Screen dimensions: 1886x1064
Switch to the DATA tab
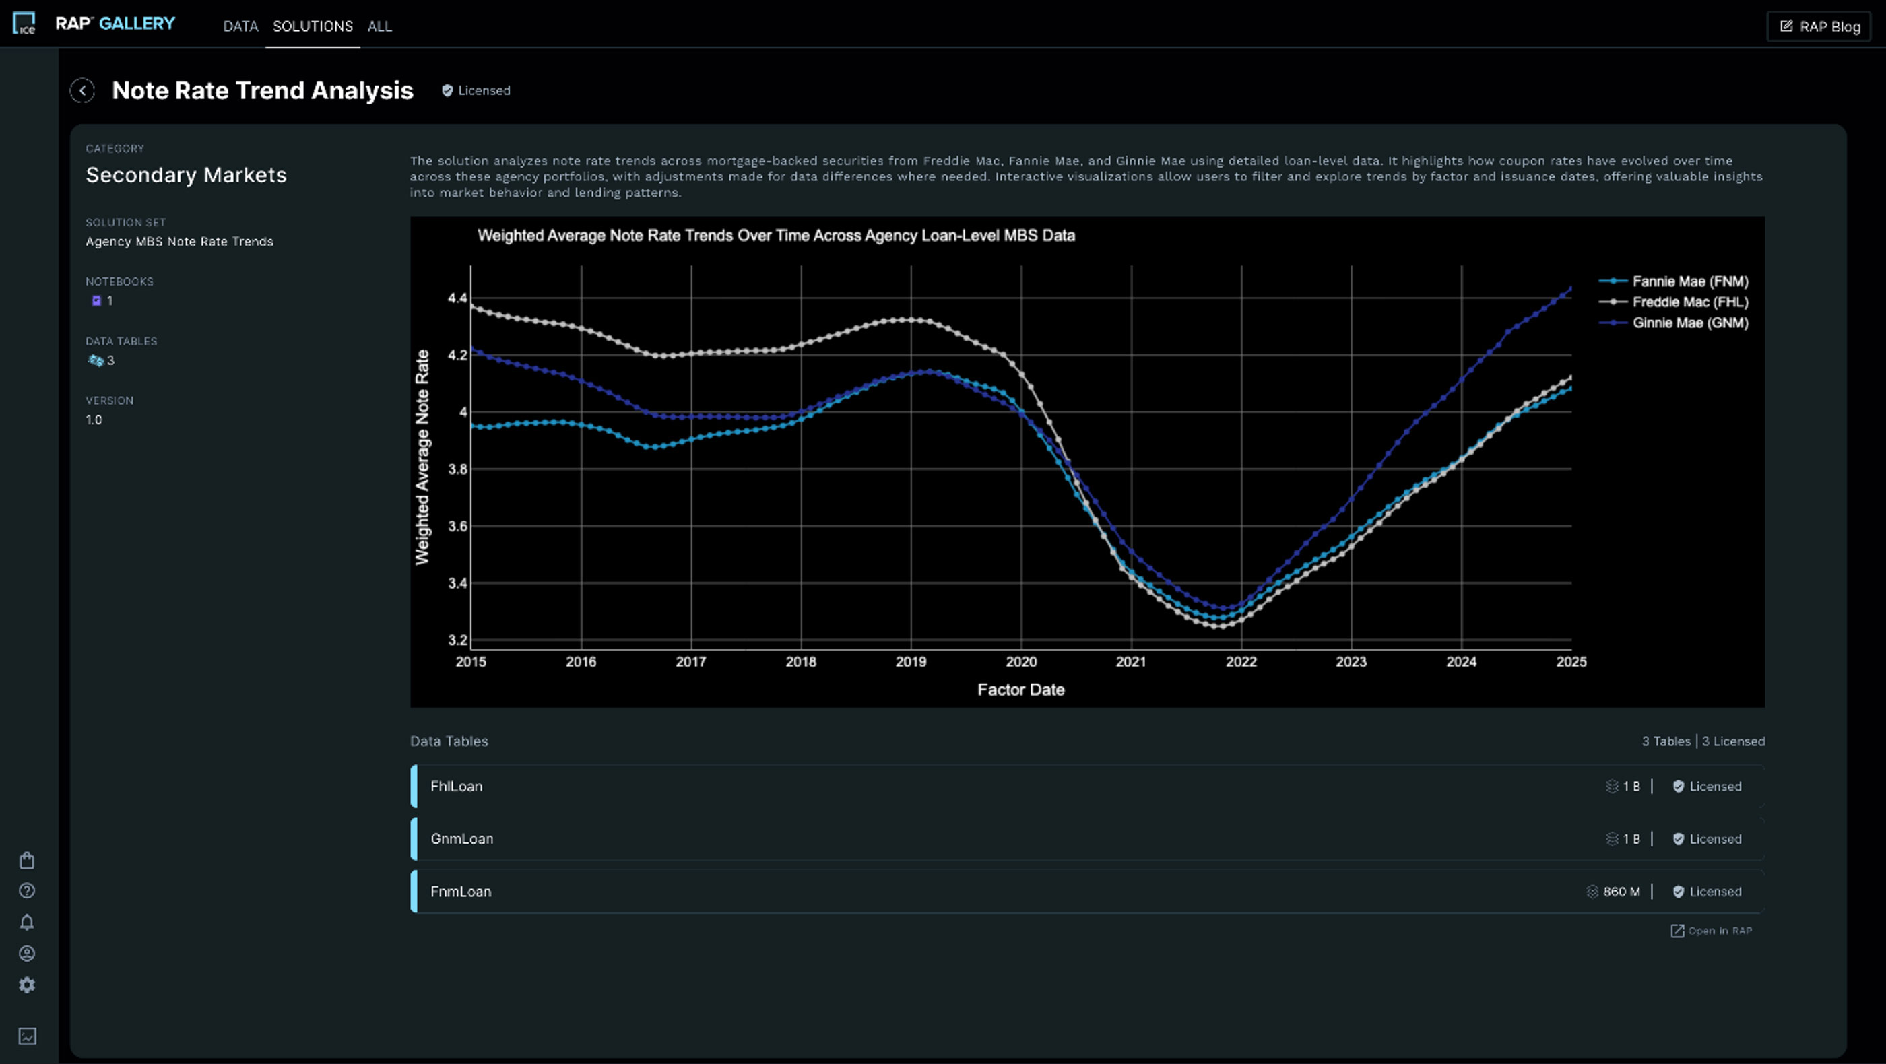click(240, 26)
